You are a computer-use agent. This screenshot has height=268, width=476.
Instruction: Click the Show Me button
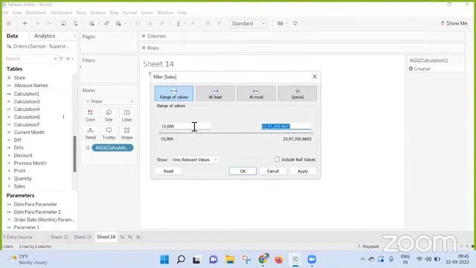pos(454,23)
